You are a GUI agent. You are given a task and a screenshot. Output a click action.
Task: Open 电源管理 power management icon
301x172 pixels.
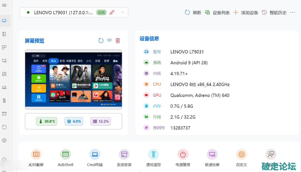[183, 154]
